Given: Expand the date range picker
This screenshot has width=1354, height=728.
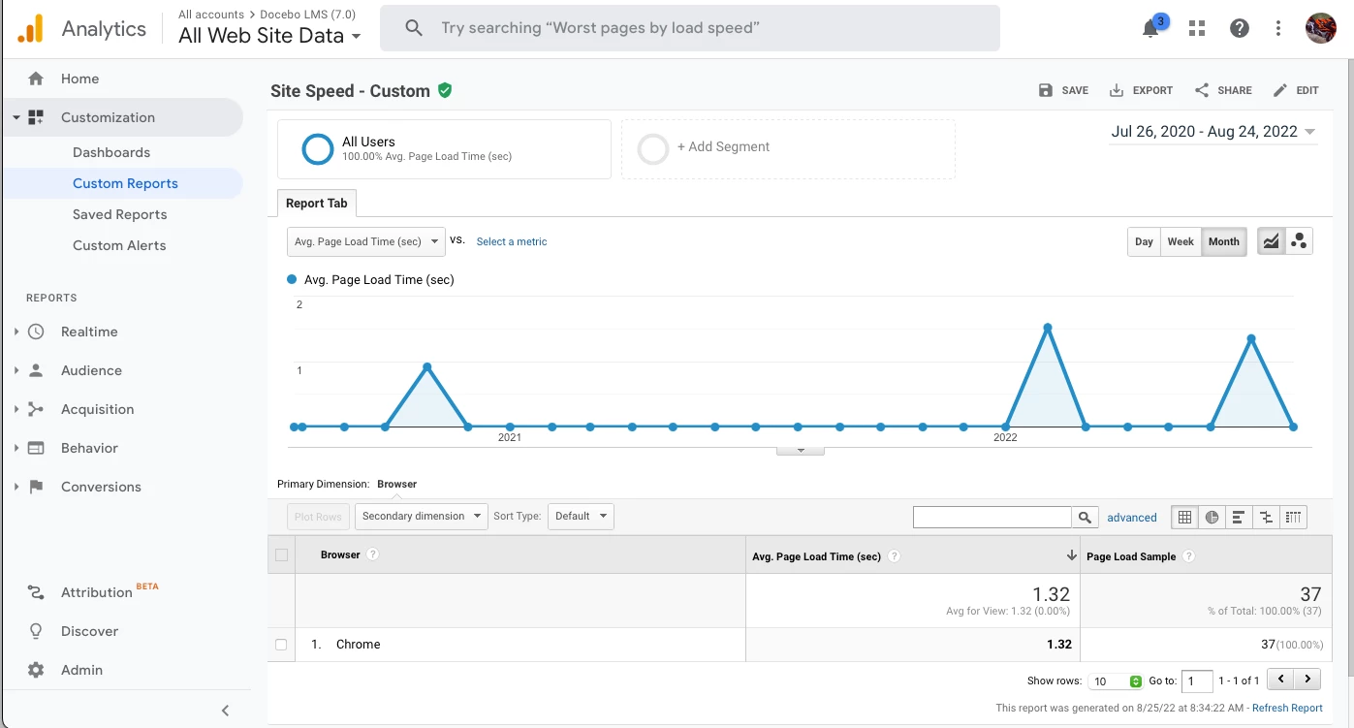Looking at the screenshot, I should (x=1212, y=132).
